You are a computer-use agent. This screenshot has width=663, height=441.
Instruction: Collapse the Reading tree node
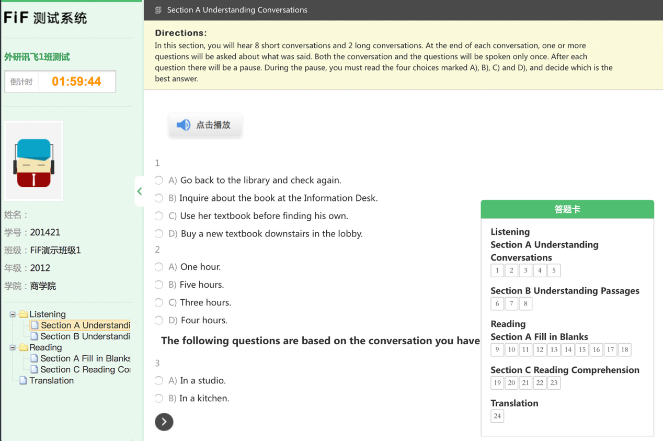tap(13, 347)
